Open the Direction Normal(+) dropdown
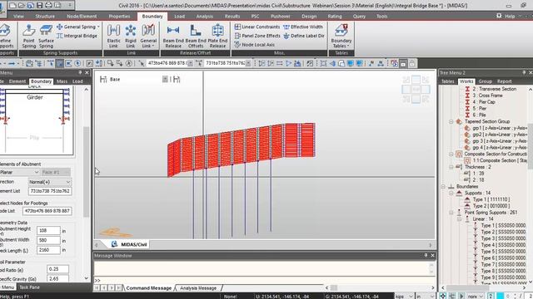The width and height of the screenshot is (533, 299). 50,182
